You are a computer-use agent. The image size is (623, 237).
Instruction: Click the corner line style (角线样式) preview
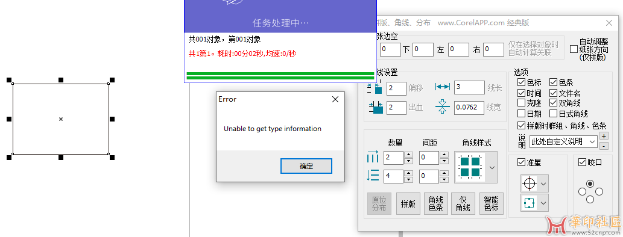click(x=470, y=167)
